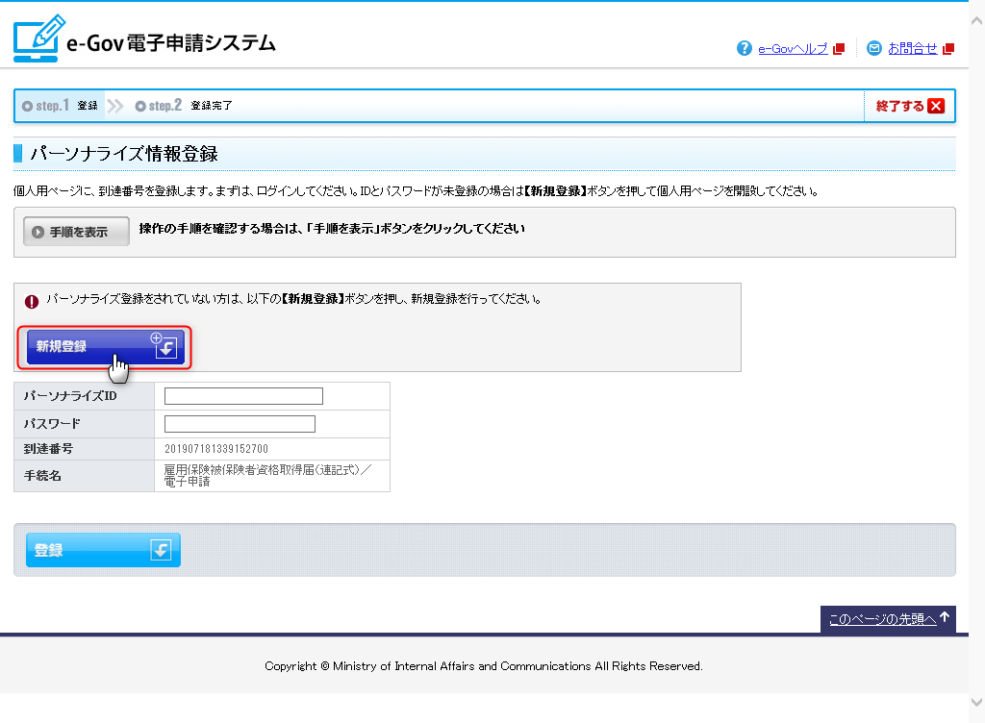Open the e-Govヘルプ link

[x=793, y=49]
